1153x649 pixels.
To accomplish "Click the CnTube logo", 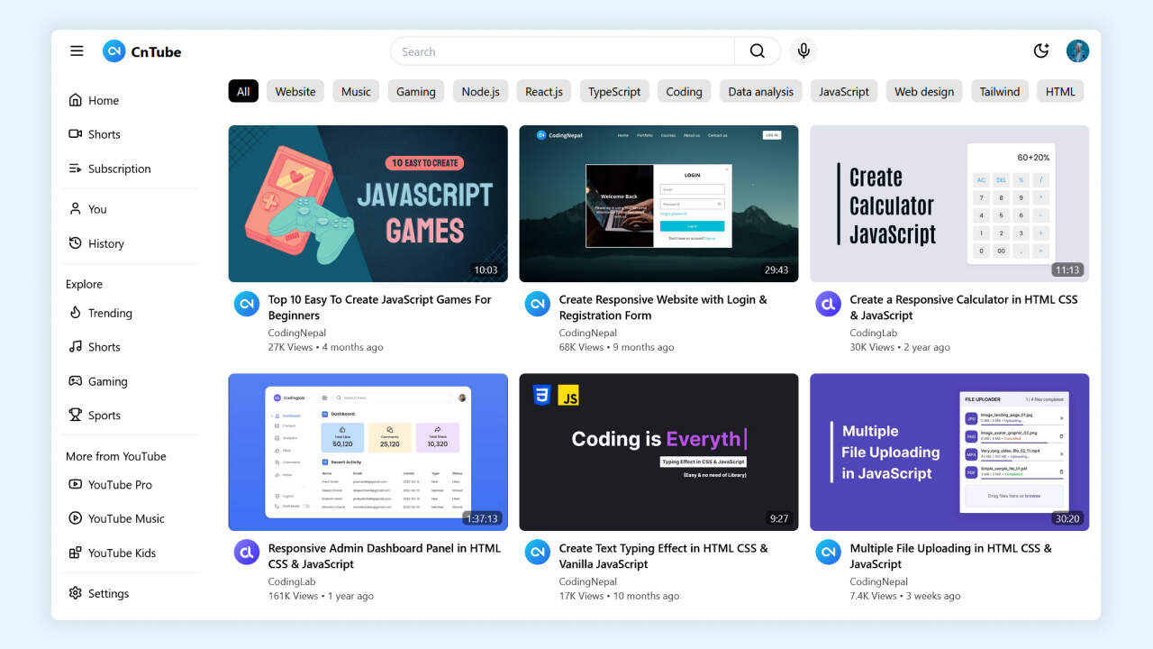I will [x=141, y=51].
